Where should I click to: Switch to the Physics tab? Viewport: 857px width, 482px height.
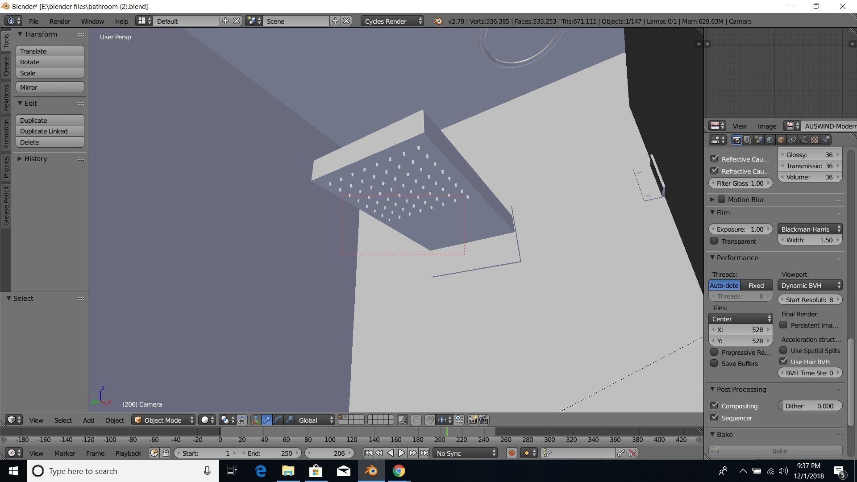pos(6,167)
